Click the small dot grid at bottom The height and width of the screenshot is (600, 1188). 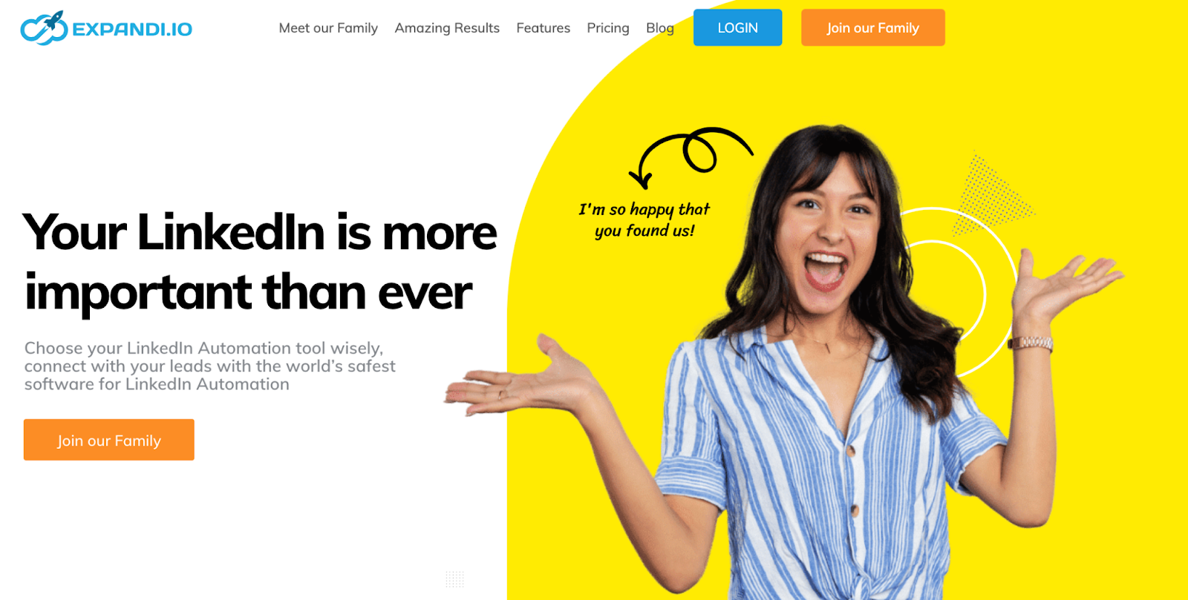point(454,579)
